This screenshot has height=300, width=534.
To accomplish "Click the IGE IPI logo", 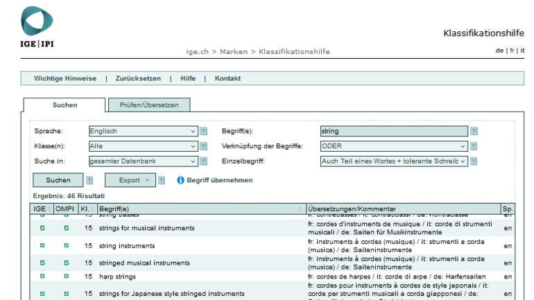I will tap(37, 28).
